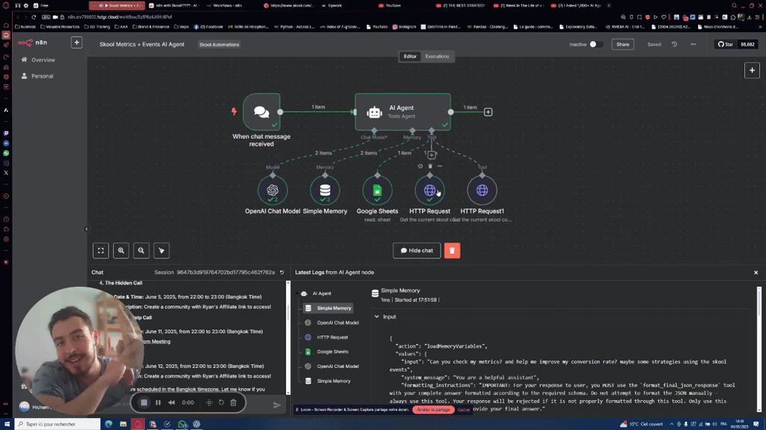Screen dimensions: 766x430
Task: Restart the Loom recording with the circular arrow
Action: pos(221,402)
